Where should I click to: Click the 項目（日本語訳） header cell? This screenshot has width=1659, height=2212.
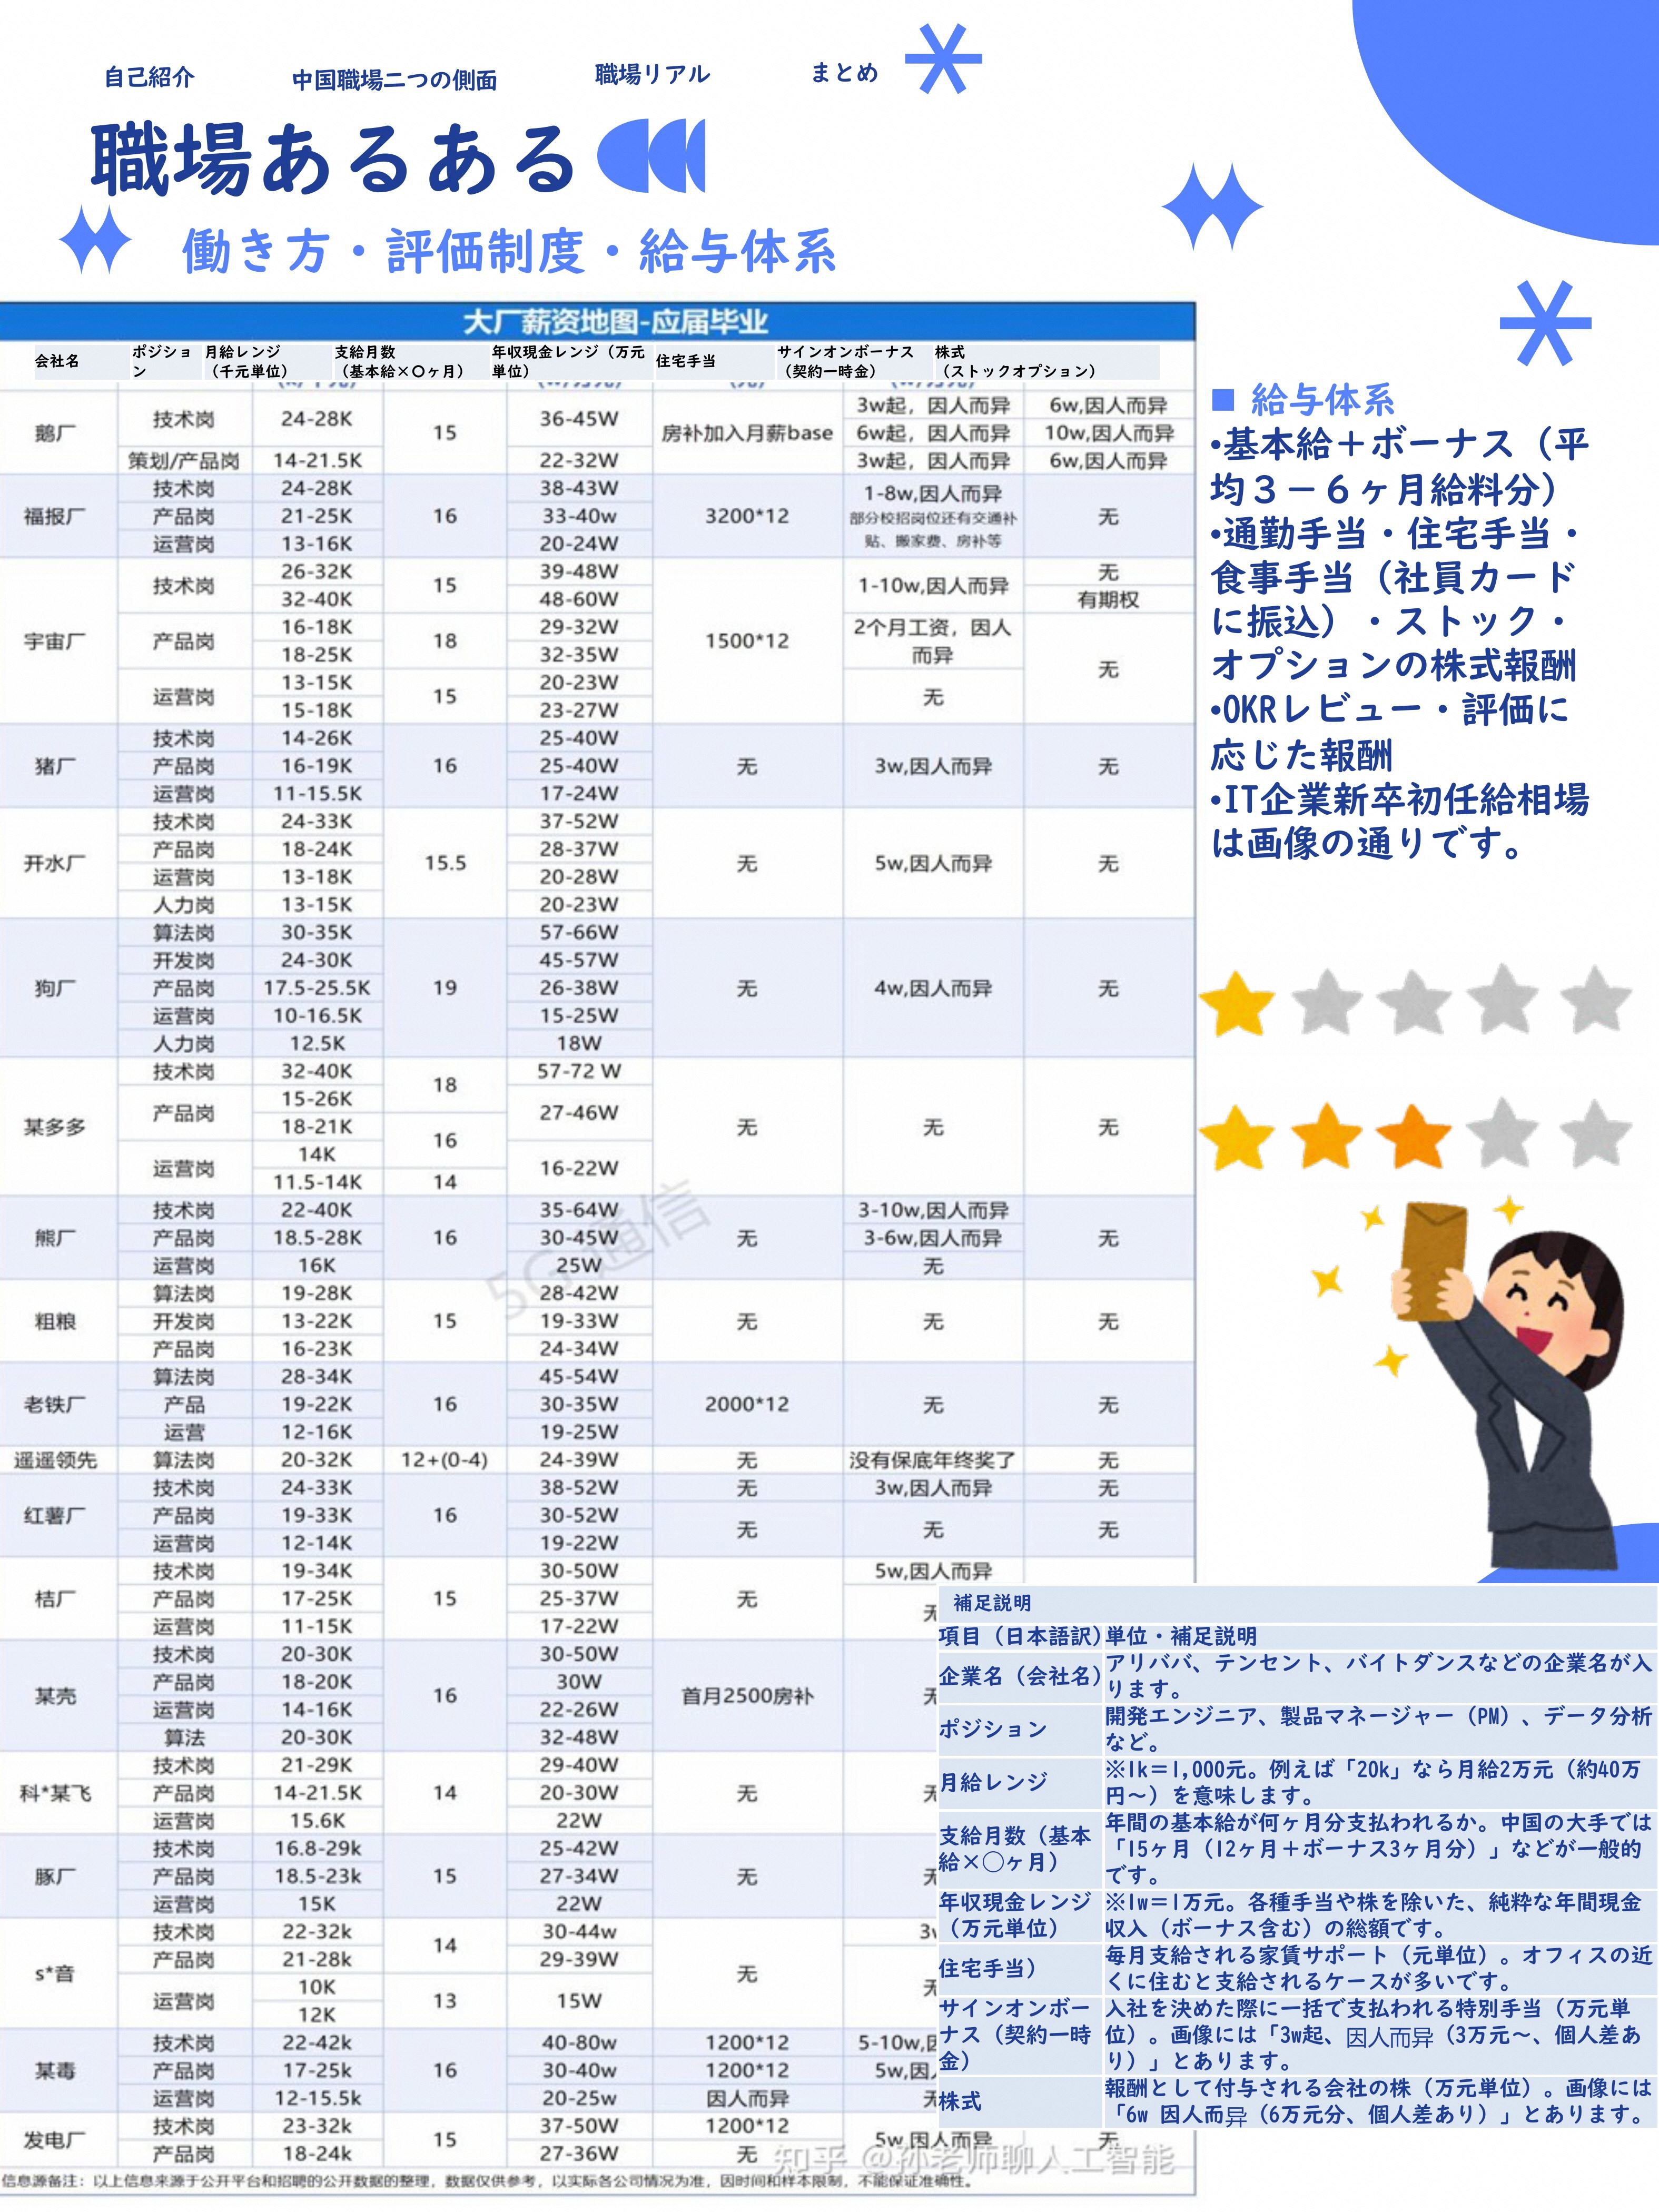coord(1019,1636)
